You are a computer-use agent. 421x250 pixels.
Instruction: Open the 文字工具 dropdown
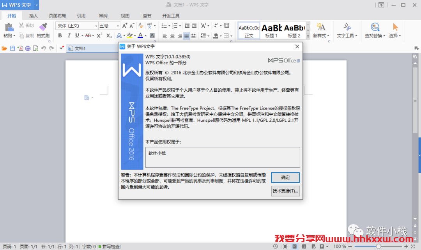(x=347, y=36)
